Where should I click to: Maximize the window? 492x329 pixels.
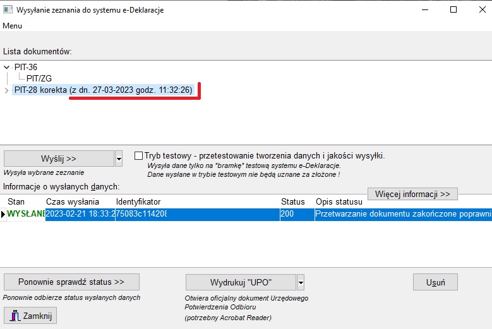click(x=453, y=9)
